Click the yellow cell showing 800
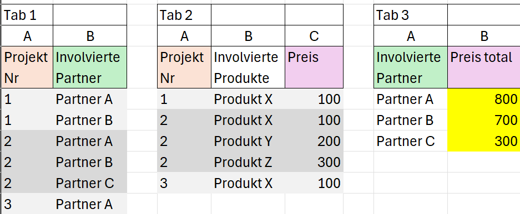The width and height of the screenshot is (520, 214). pyautogui.click(x=484, y=99)
